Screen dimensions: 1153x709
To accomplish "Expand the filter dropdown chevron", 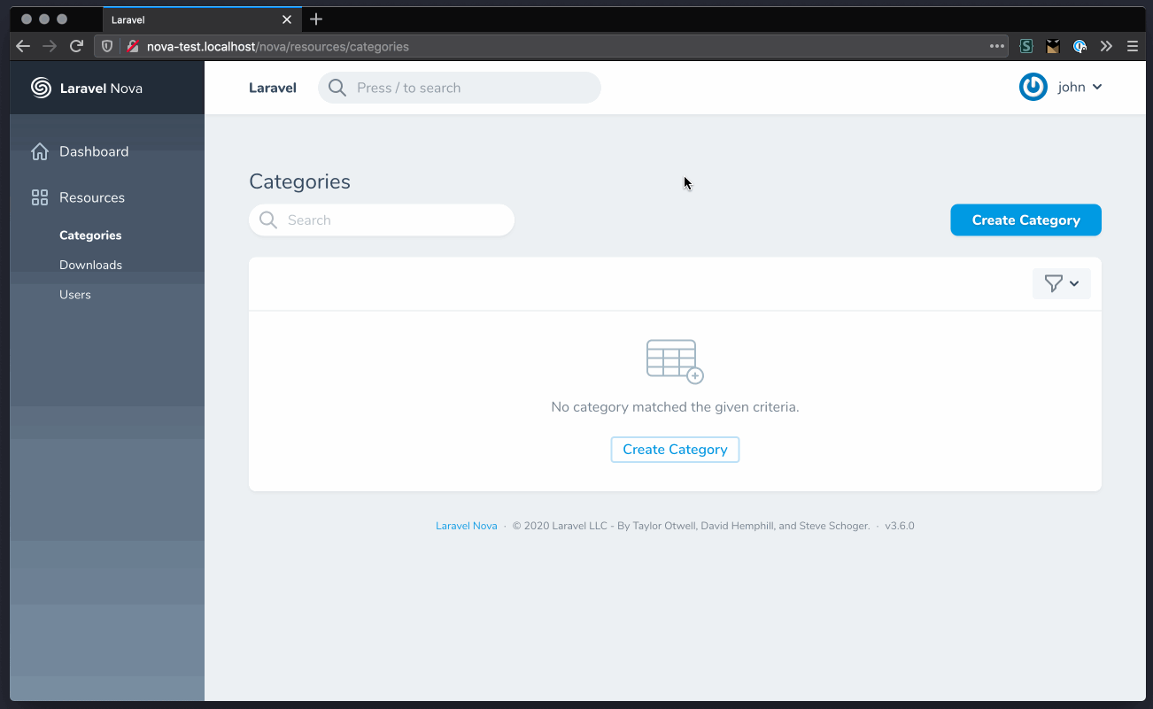I will click(1073, 283).
